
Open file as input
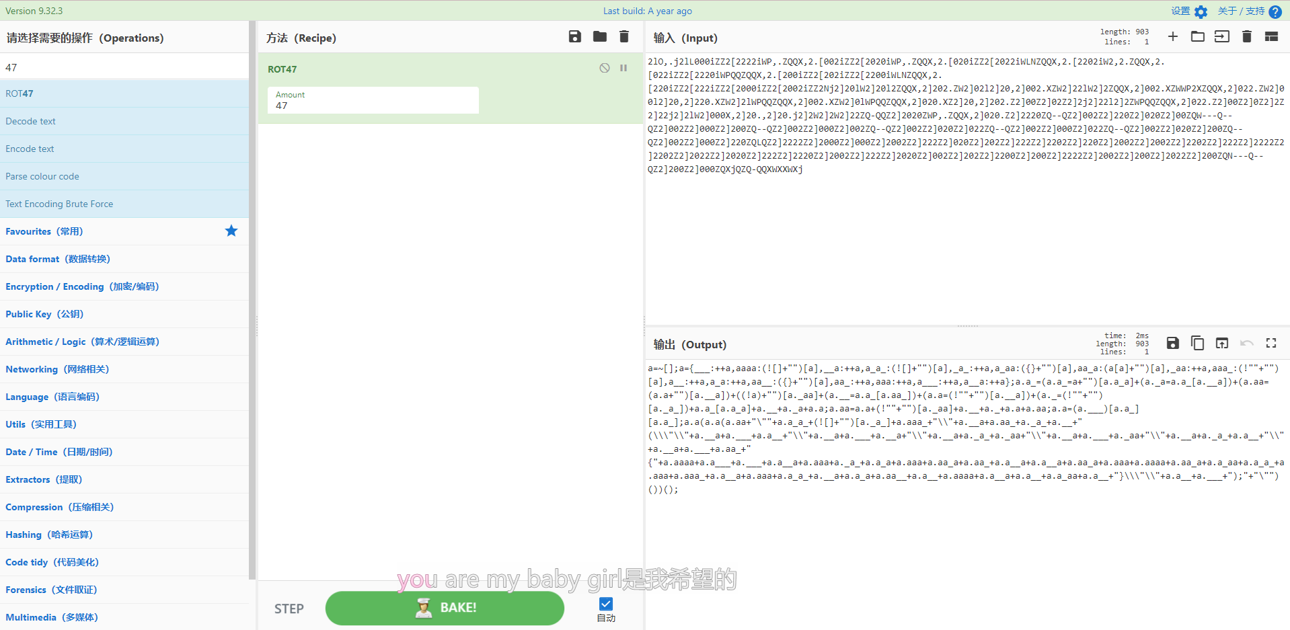pyautogui.click(x=1222, y=36)
